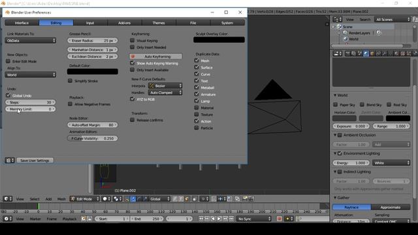Enable Enter Edit Mode checkbox
This screenshot has width=418, height=235.
pyautogui.click(x=8, y=61)
